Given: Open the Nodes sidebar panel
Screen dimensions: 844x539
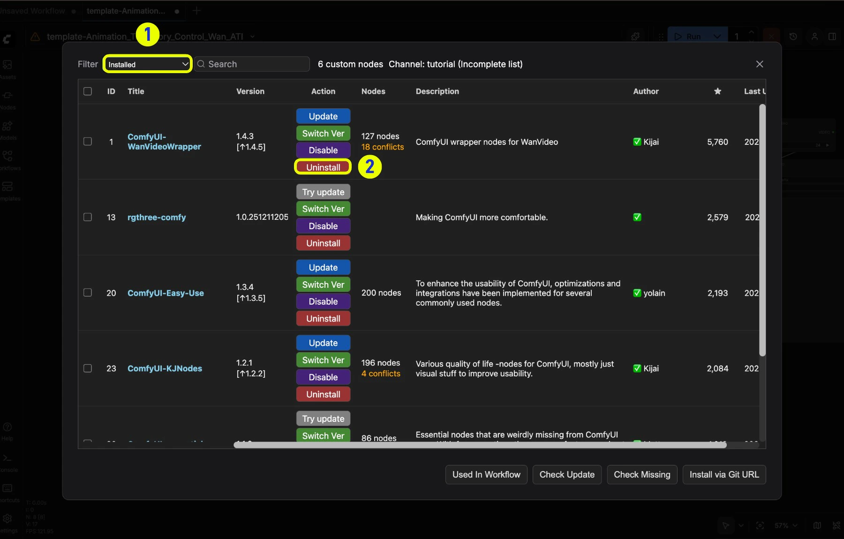Looking at the screenshot, I should 8,99.
